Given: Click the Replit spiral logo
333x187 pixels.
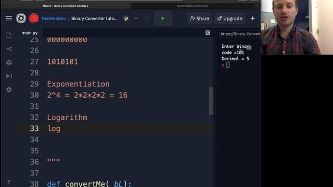Looking at the screenshot, I should (21, 19).
